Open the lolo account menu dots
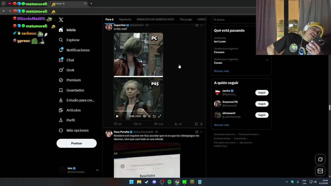 pyautogui.click(x=97, y=170)
